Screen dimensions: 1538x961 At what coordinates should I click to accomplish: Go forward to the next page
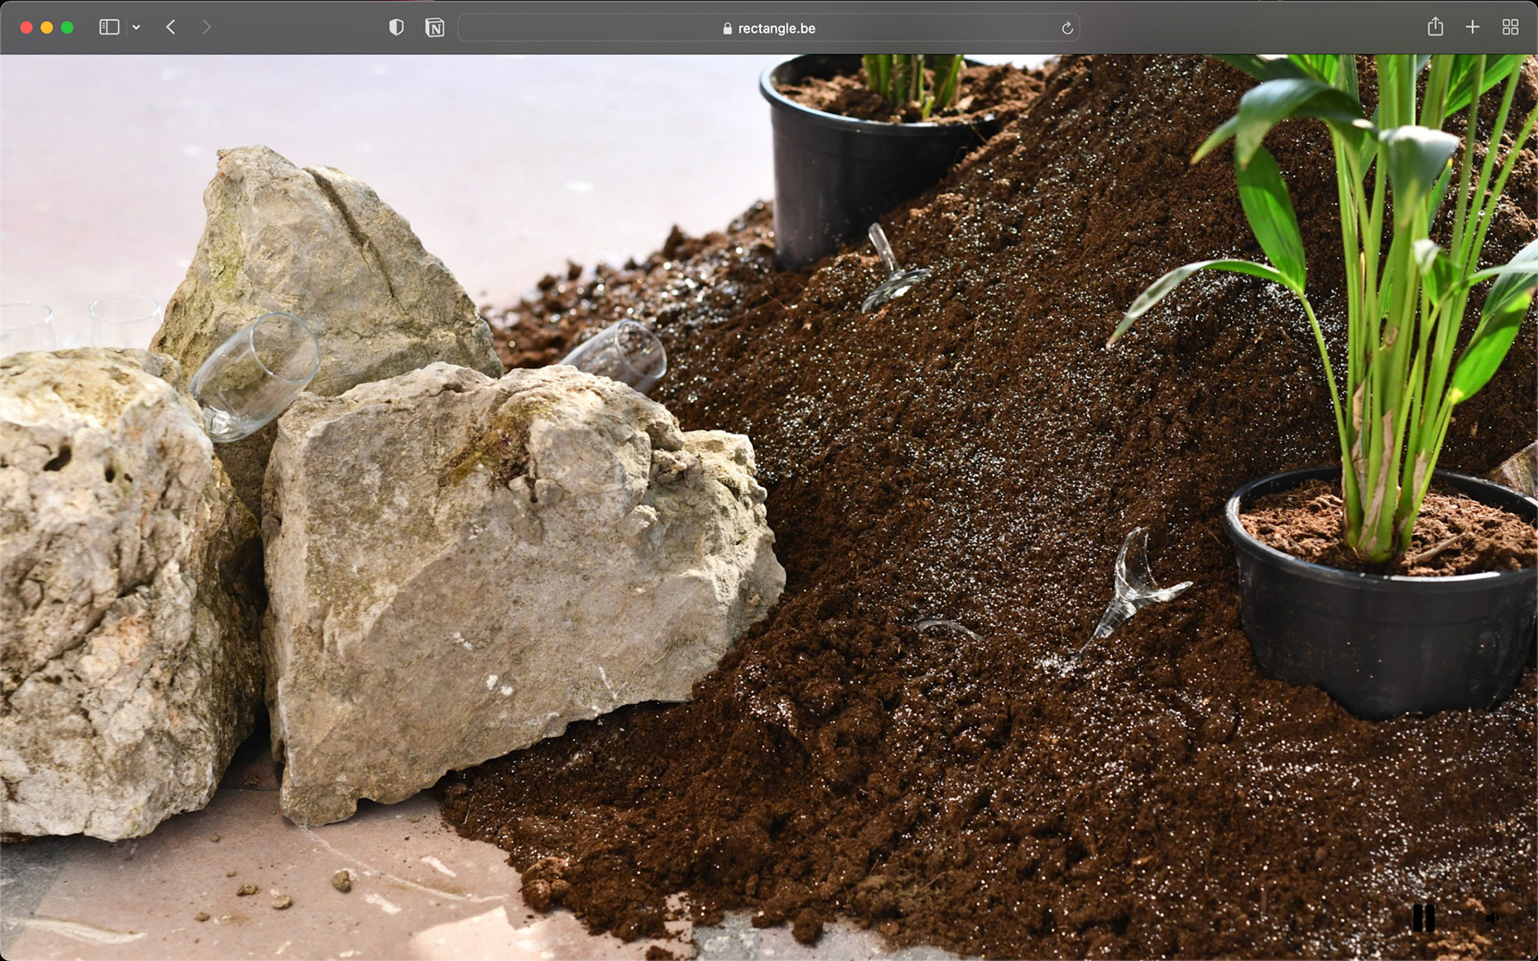click(x=207, y=27)
